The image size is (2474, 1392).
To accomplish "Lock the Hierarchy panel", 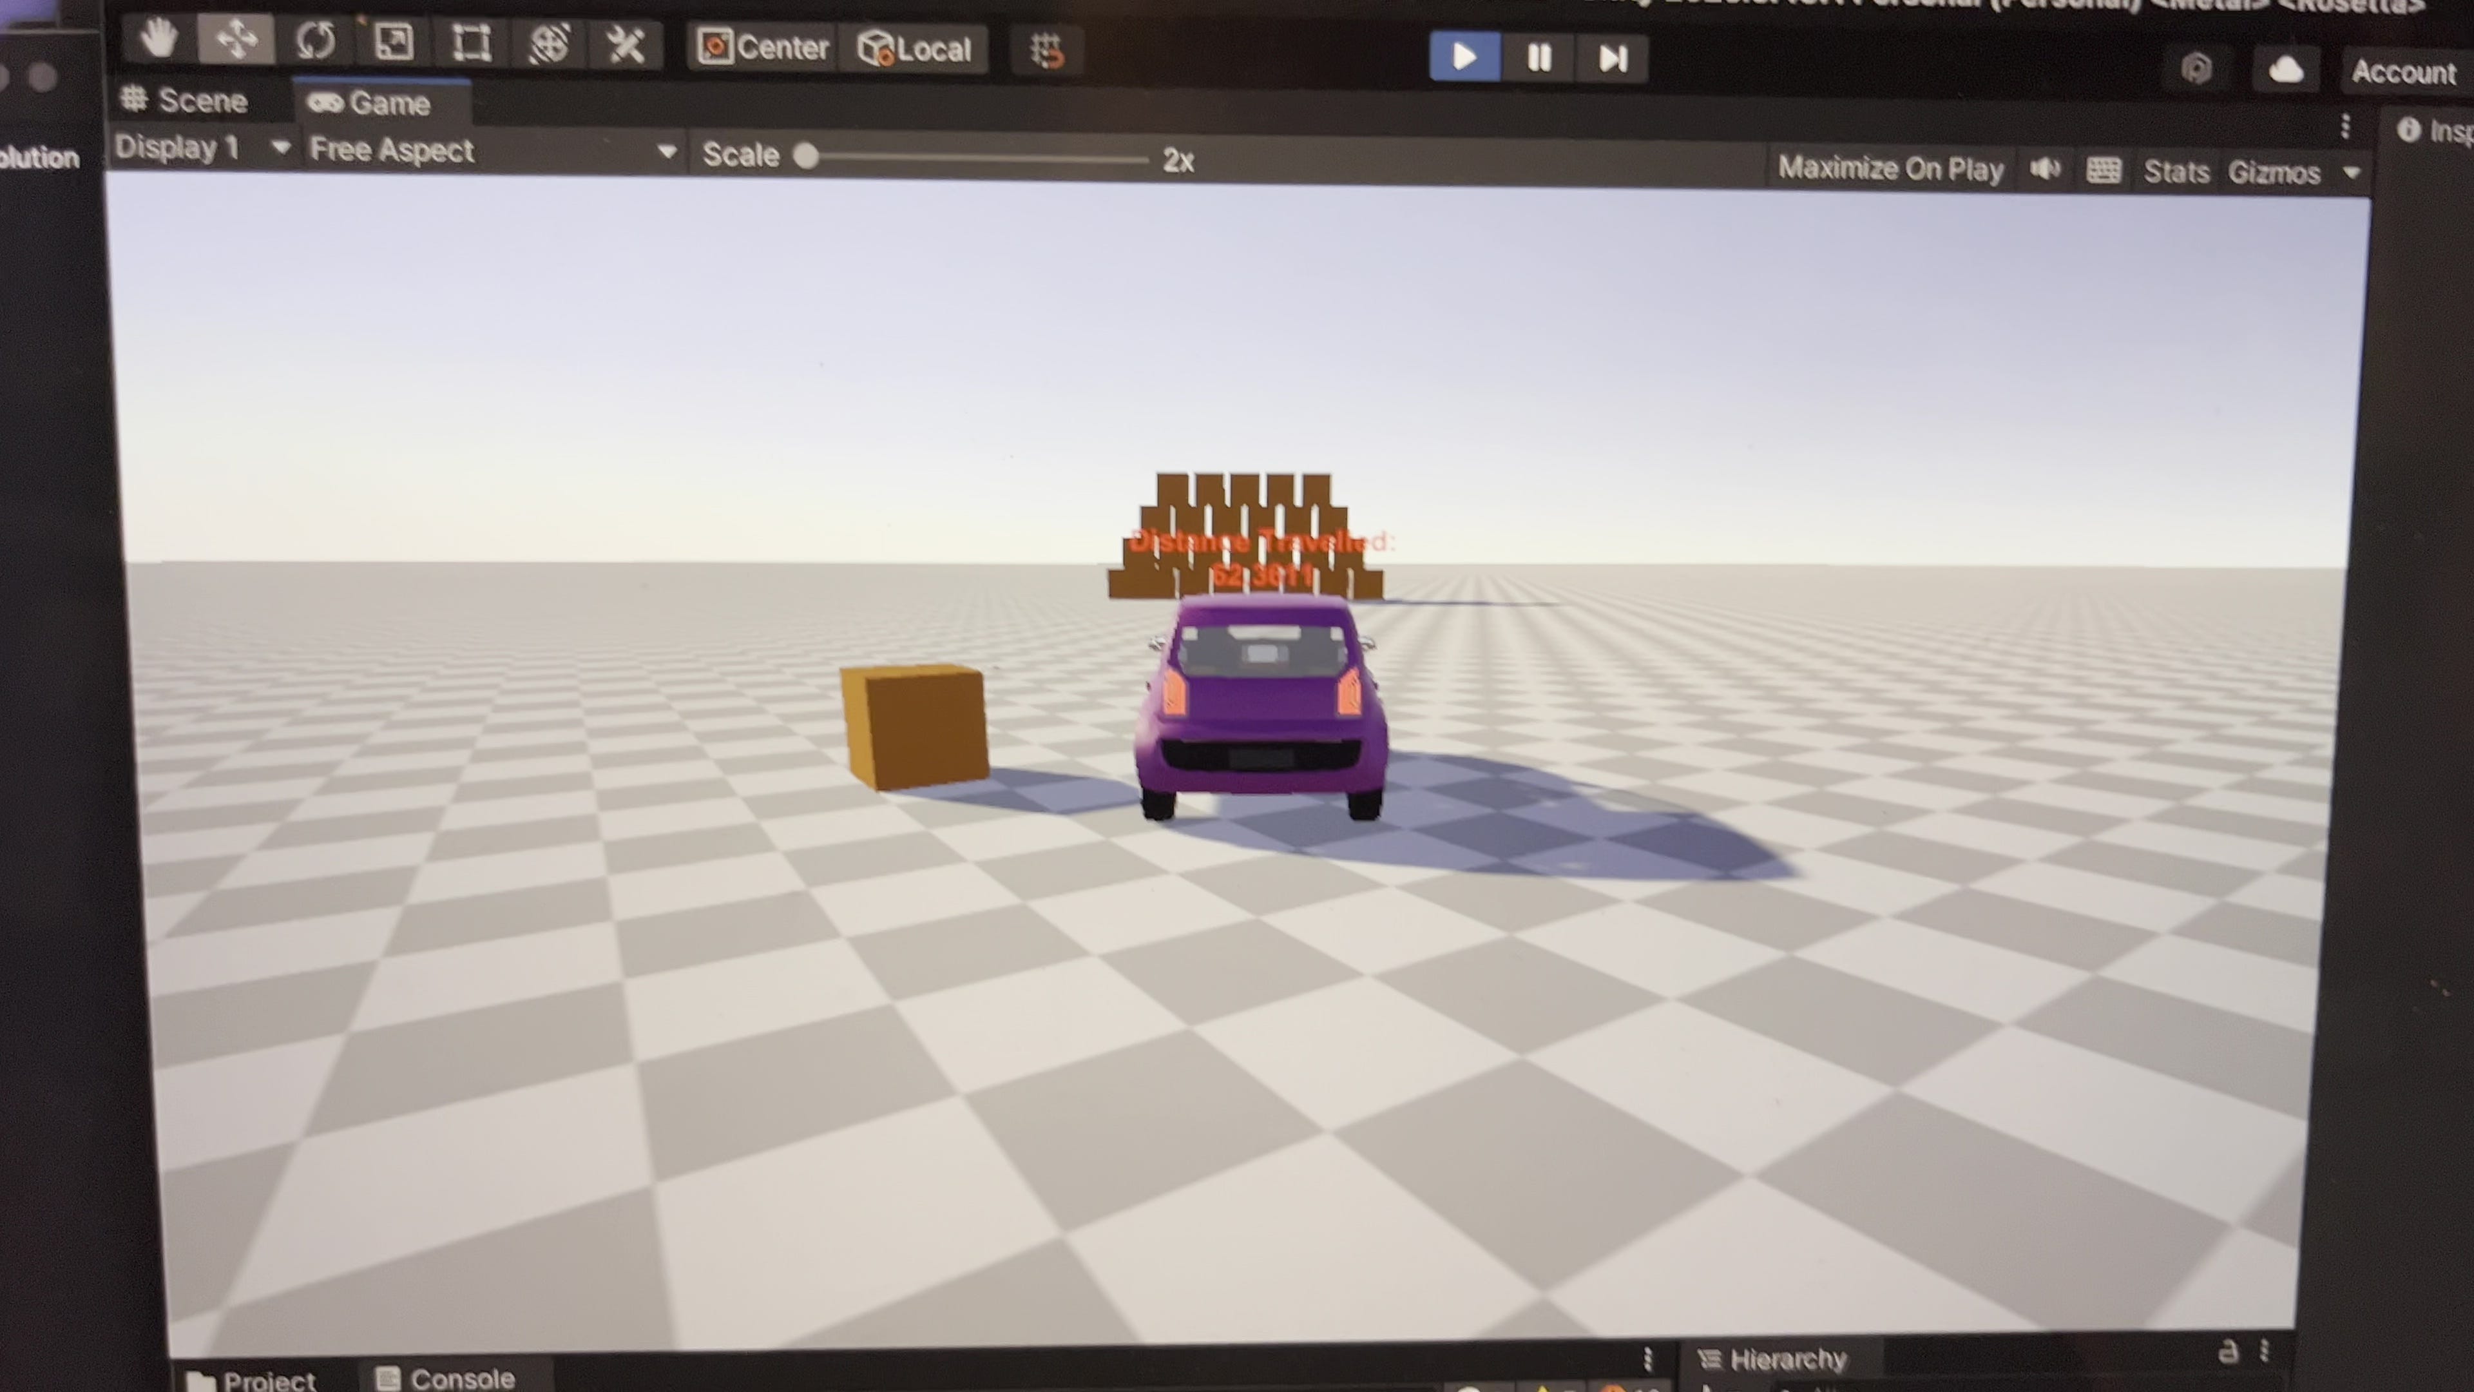I will pyautogui.click(x=2228, y=1353).
